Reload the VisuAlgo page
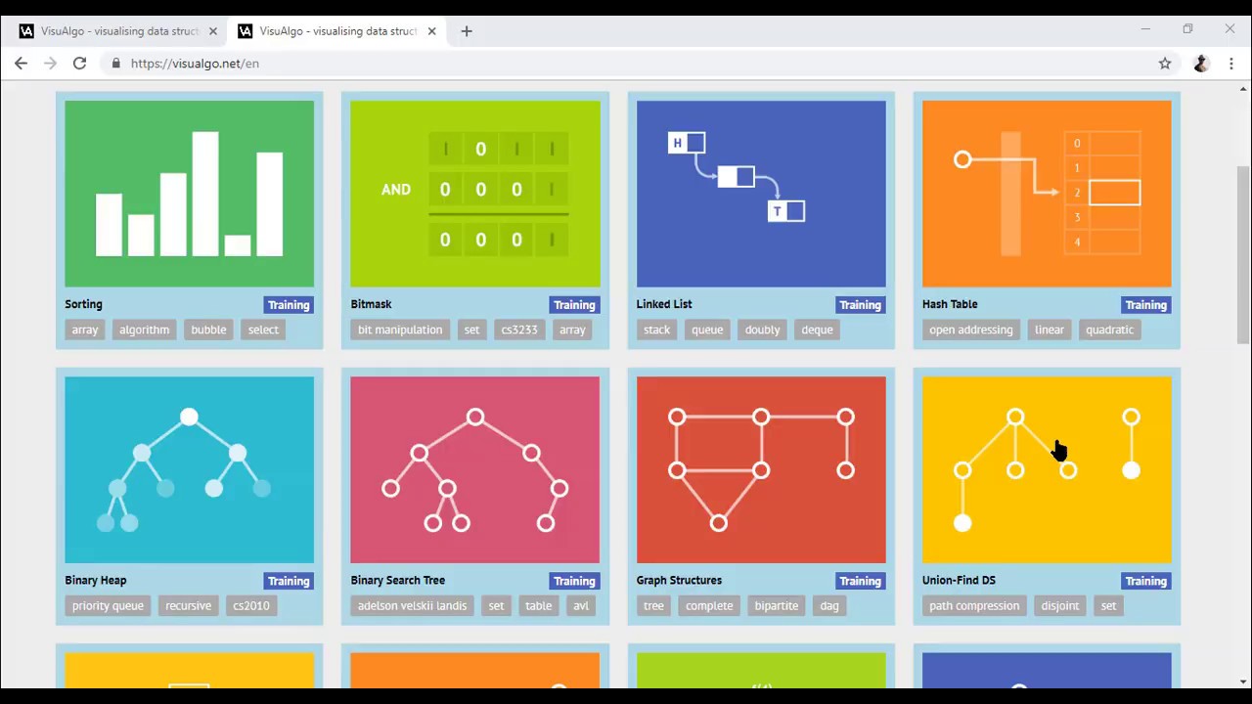The width and height of the screenshot is (1252, 704). [79, 64]
